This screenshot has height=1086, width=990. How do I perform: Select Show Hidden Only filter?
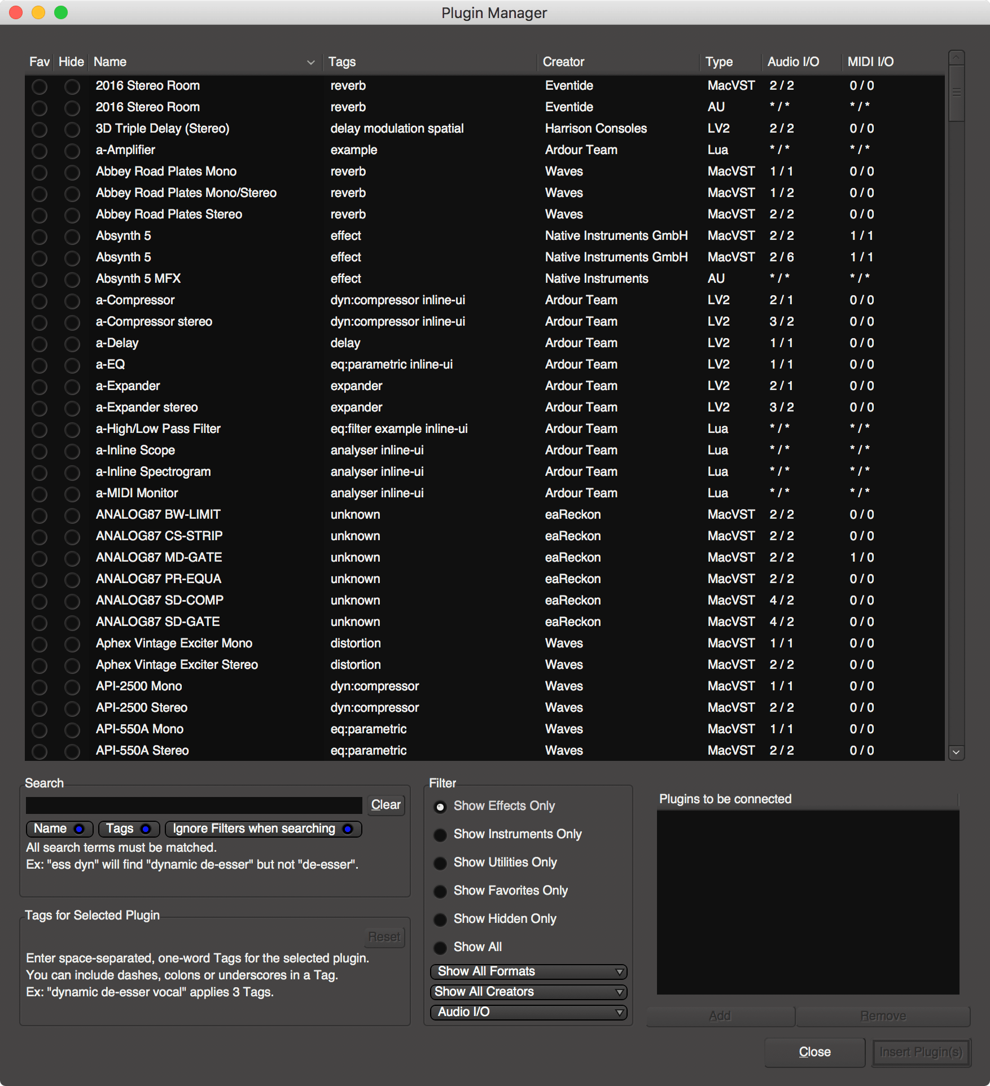440,919
